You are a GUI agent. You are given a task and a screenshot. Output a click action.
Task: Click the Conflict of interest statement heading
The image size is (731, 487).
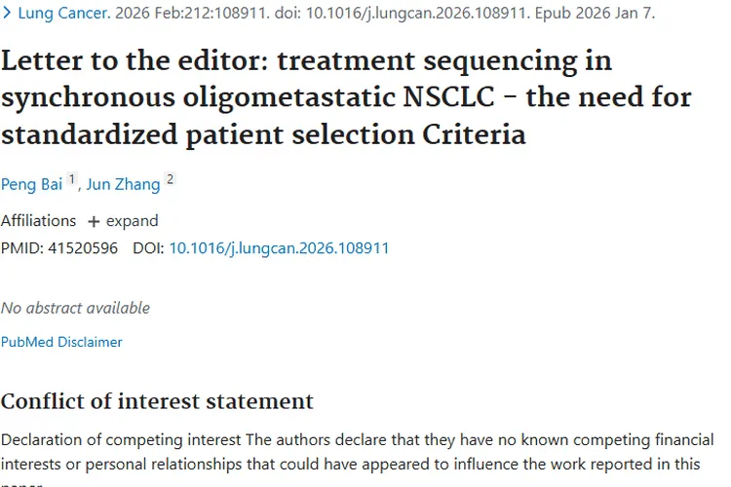pyautogui.click(x=157, y=401)
